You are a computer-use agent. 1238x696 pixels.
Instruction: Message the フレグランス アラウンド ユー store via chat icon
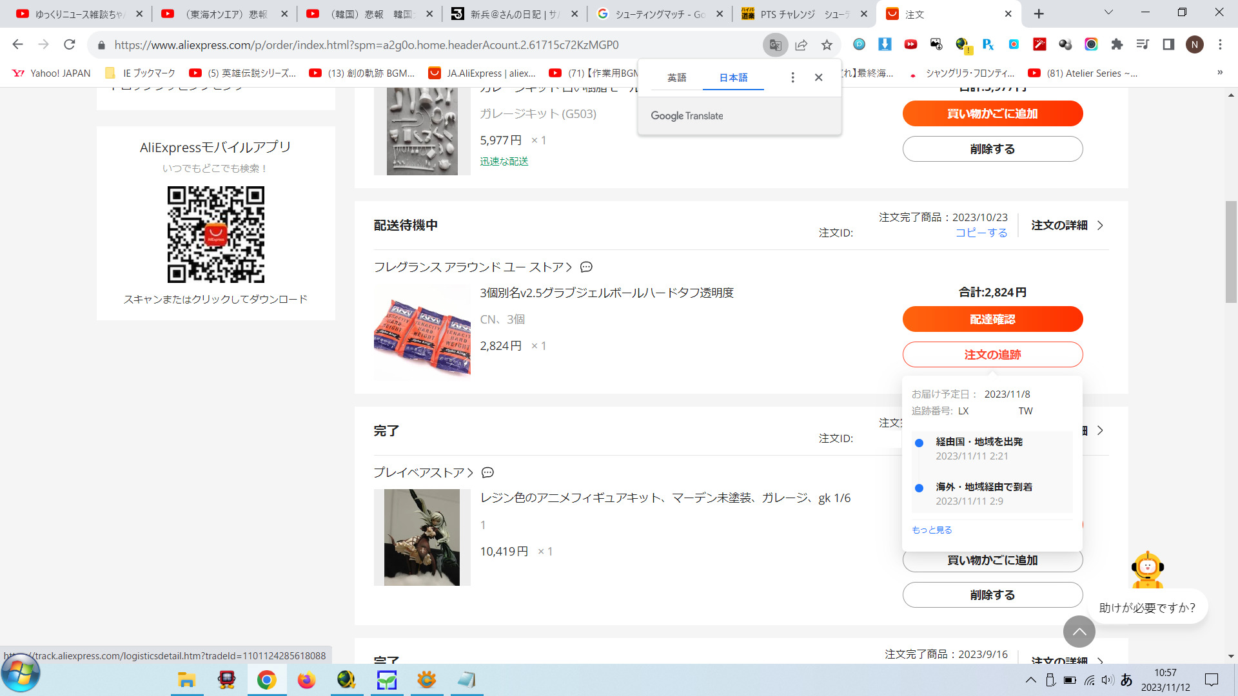pos(586,267)
